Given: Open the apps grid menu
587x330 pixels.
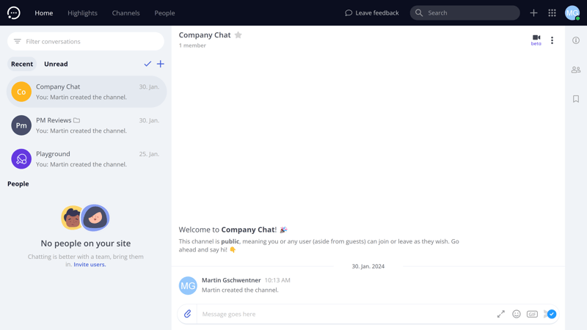Looking at the screenshot, I should [x=552, y=12].
